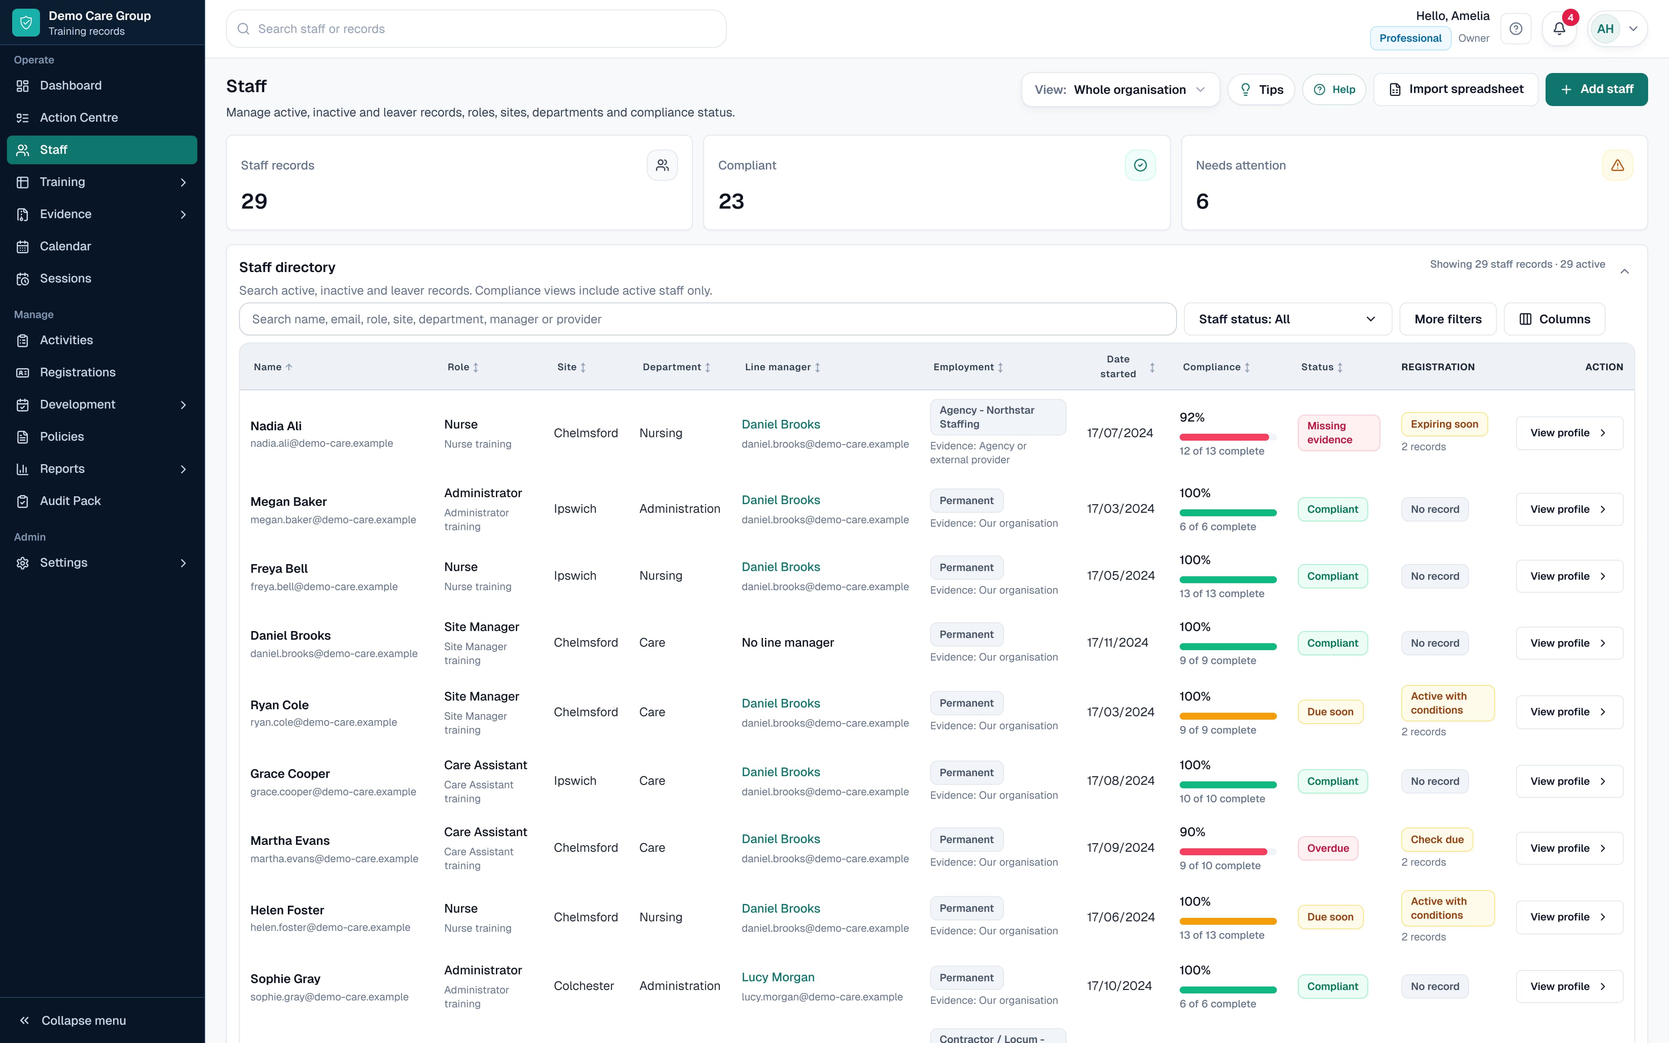Expand the Reports submenu chevron
Image resolution: width=1669 pixels, height=1043 pixels.
point(183,469)
